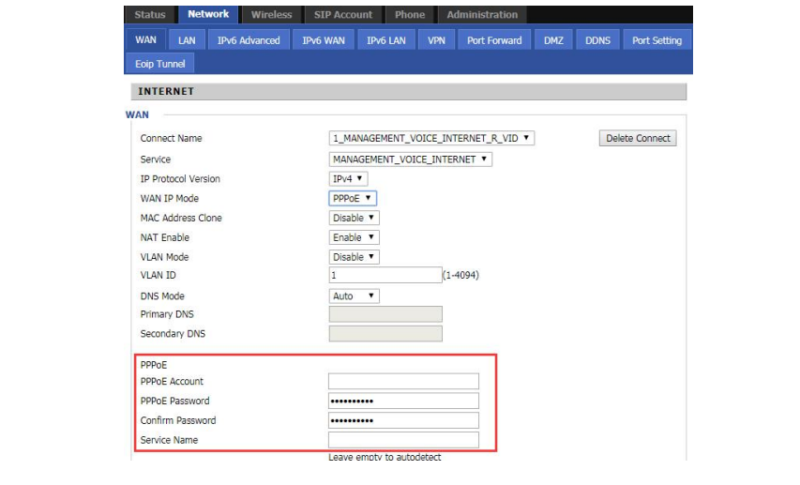Open the DDNS sub-tab
This screenshot has height=485, width=800.
tap(598, 40)
